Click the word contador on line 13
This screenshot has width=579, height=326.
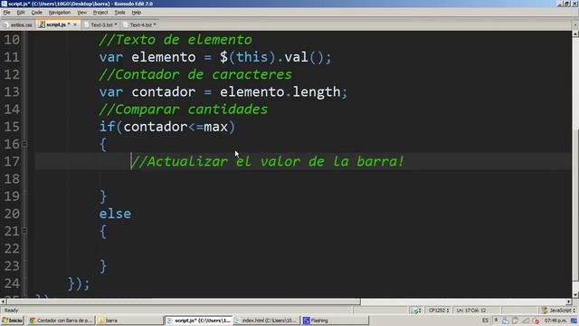tap(163, 92)
